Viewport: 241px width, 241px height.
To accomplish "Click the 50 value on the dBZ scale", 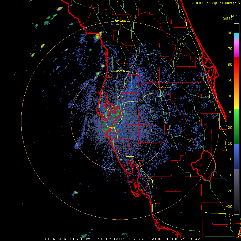I will tap(230, 80).
